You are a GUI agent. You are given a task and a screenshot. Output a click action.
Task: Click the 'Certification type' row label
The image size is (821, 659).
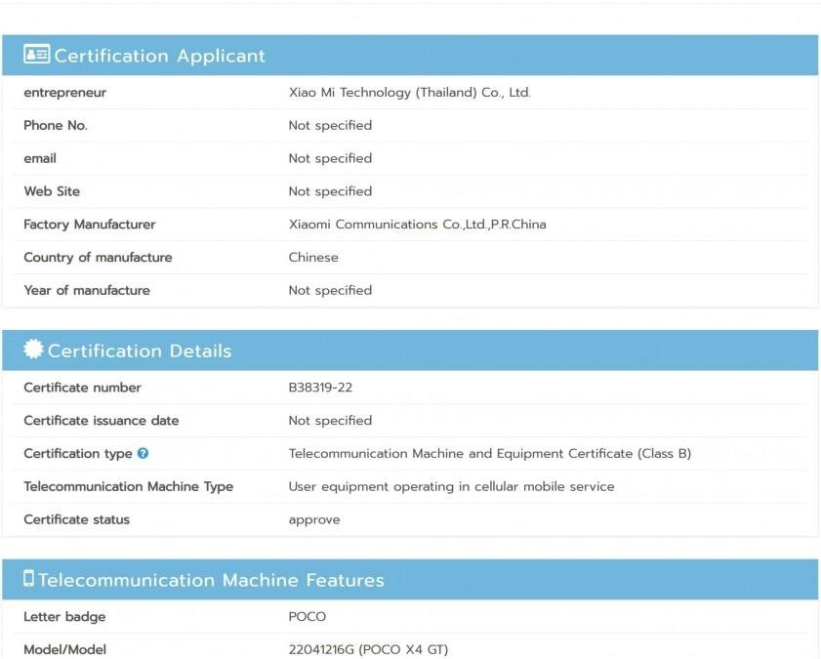[x=77, y=454]
